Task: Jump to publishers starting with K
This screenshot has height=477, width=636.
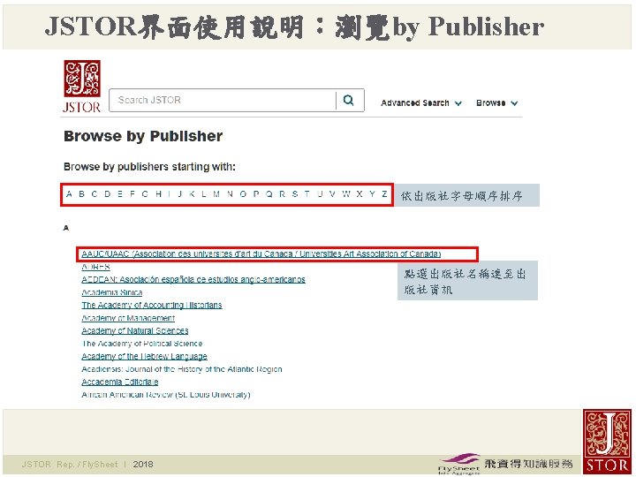Action: coord(192,194)
